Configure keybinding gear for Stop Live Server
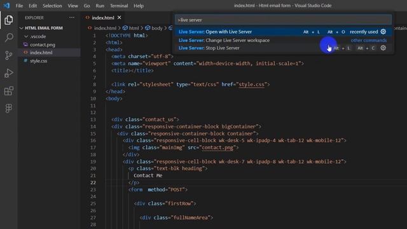Viewport: 407px width, 229px height. click(383, 48)
